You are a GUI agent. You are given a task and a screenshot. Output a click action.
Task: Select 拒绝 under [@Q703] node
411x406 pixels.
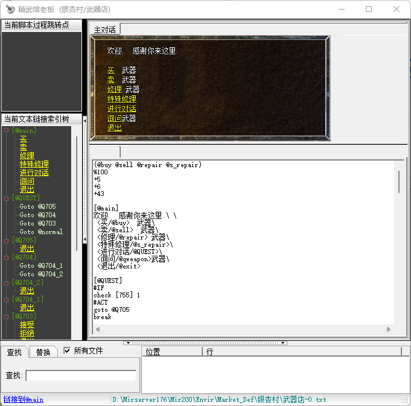click(27, 332)
